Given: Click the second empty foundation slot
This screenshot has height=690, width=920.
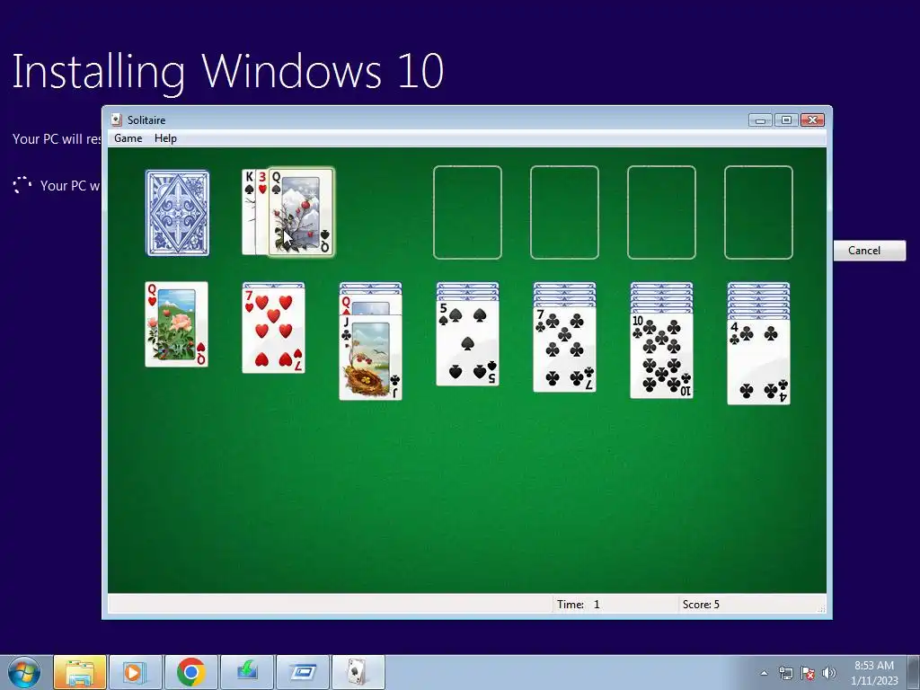Looking at the screenshot, I should coord(564,212).
